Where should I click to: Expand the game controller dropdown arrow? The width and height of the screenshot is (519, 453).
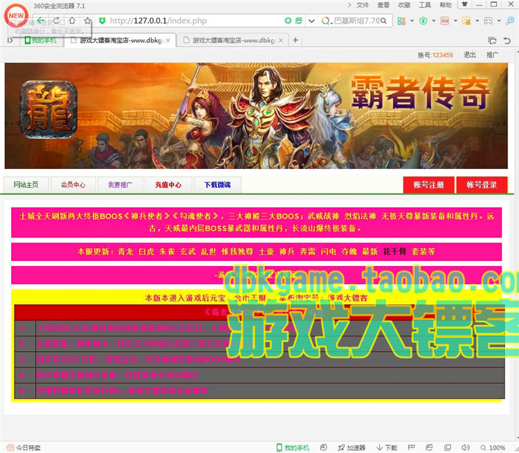click(499, 21)
